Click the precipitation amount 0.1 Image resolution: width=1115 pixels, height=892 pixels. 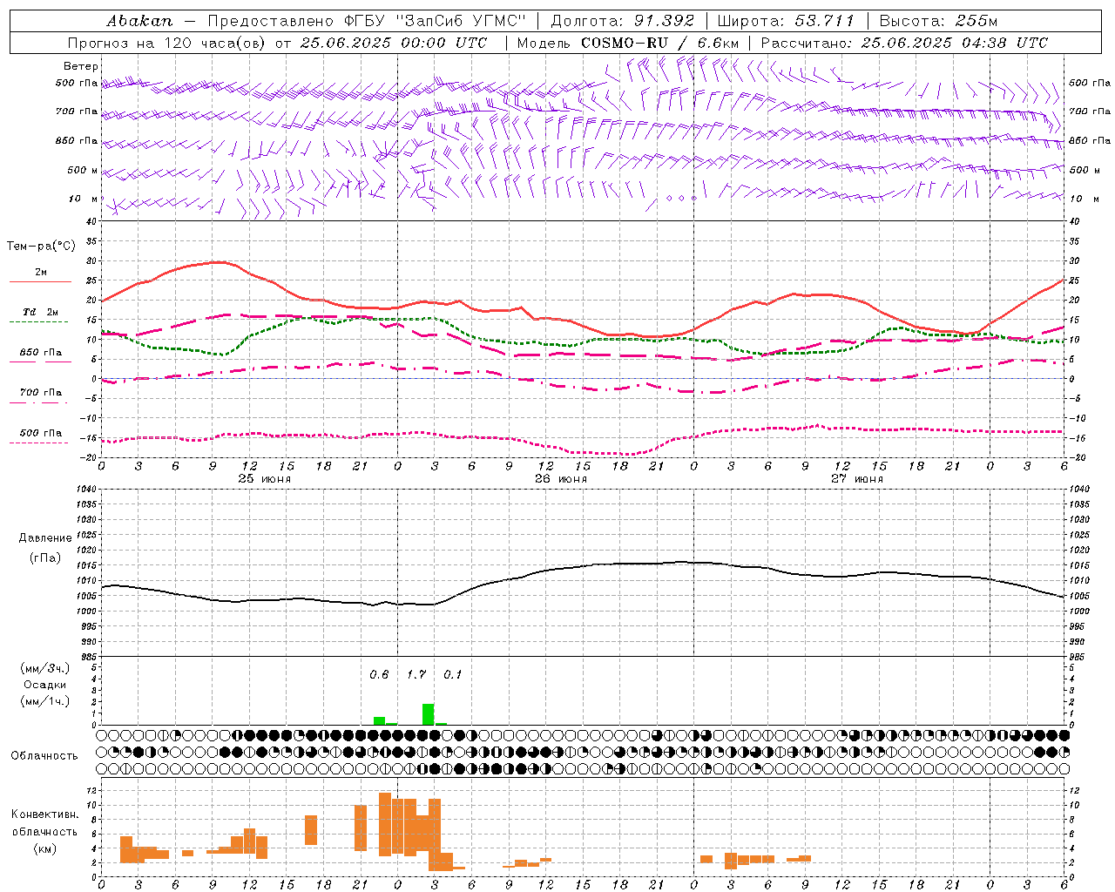click(x=453, y=674)
